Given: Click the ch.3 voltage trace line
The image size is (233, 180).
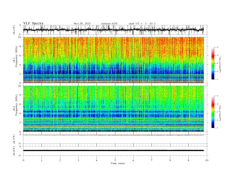Looking at the screenshot, I should tap(113, 135).
